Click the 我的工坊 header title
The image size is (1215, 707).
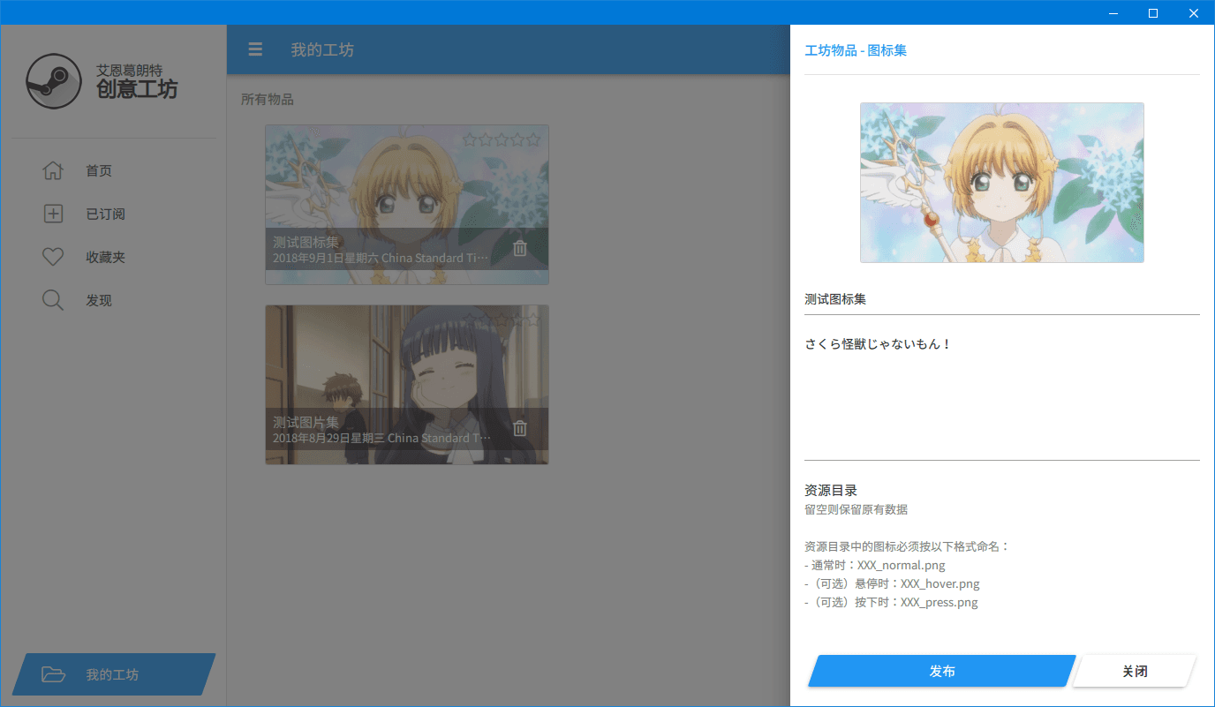[x=322, y=49]
